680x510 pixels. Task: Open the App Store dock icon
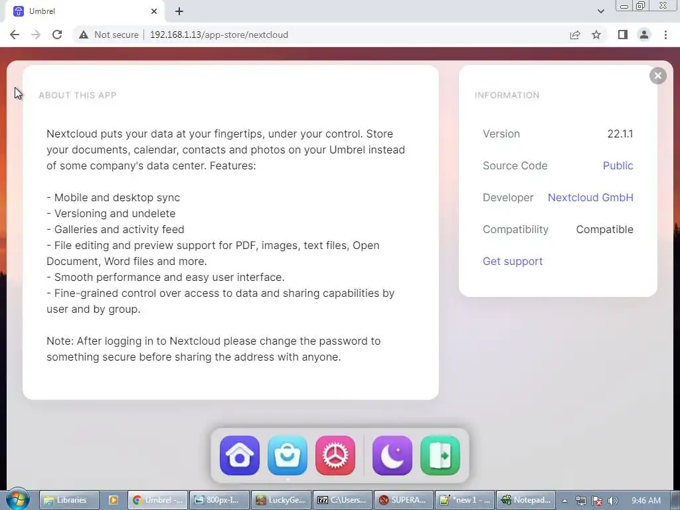(287, 456)
